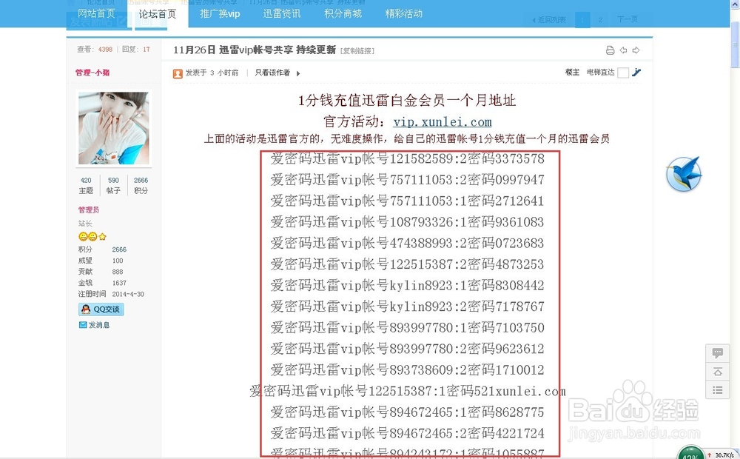Click the 发表于 3 小时前 timestamp
This screenshot has height=459, width=740.
coord(212,73)
